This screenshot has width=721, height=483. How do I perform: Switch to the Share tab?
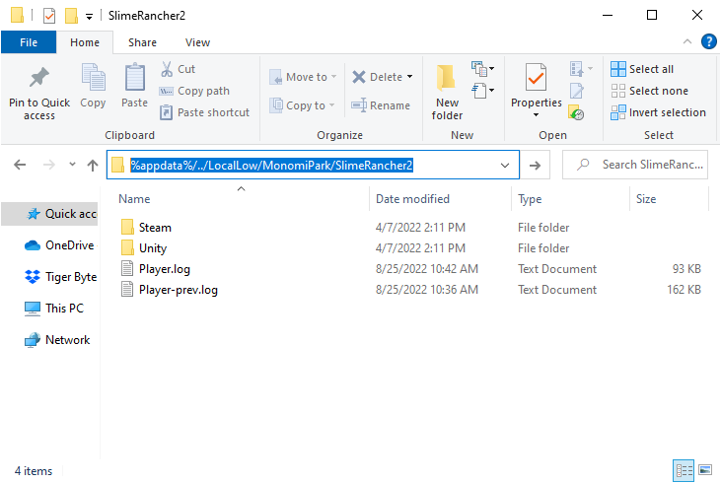pos(142,42)
